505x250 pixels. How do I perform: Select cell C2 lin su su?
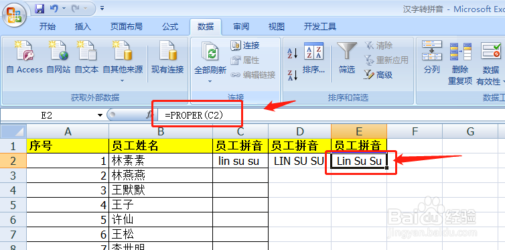click(240, 161)
